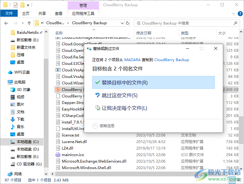The height and width of the screenshot is (184, 244).
Task: Select 压缩 folder in quick access
Action: [x=20, y=55]
